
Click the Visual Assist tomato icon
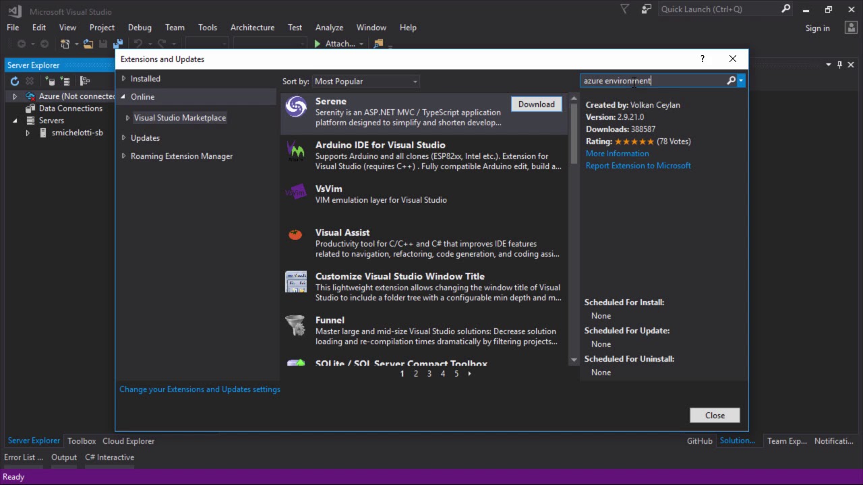click(x=295, y=234)
